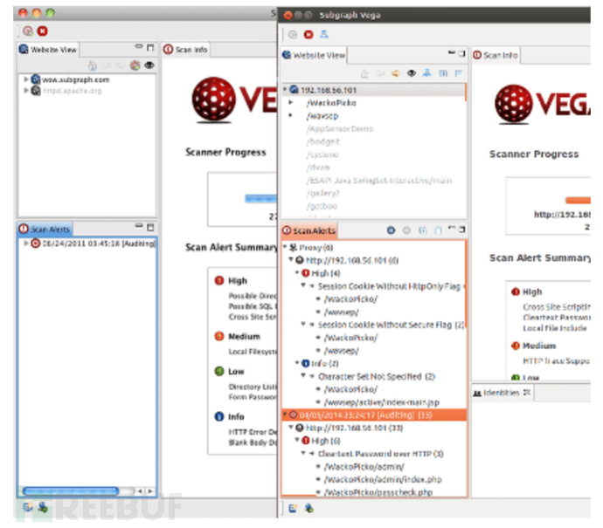This screenshot has width=603, height=528.
Task: Collapse the Cleartext Password over HTTP alert
Action: pos(303,453)
